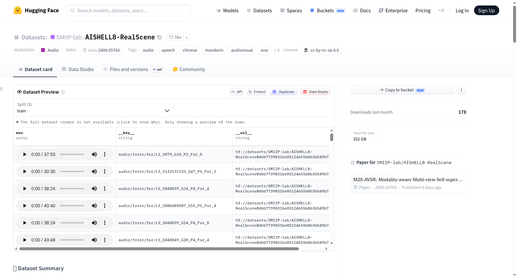
Task: Go to the Community tab
Action: [189, 69]
